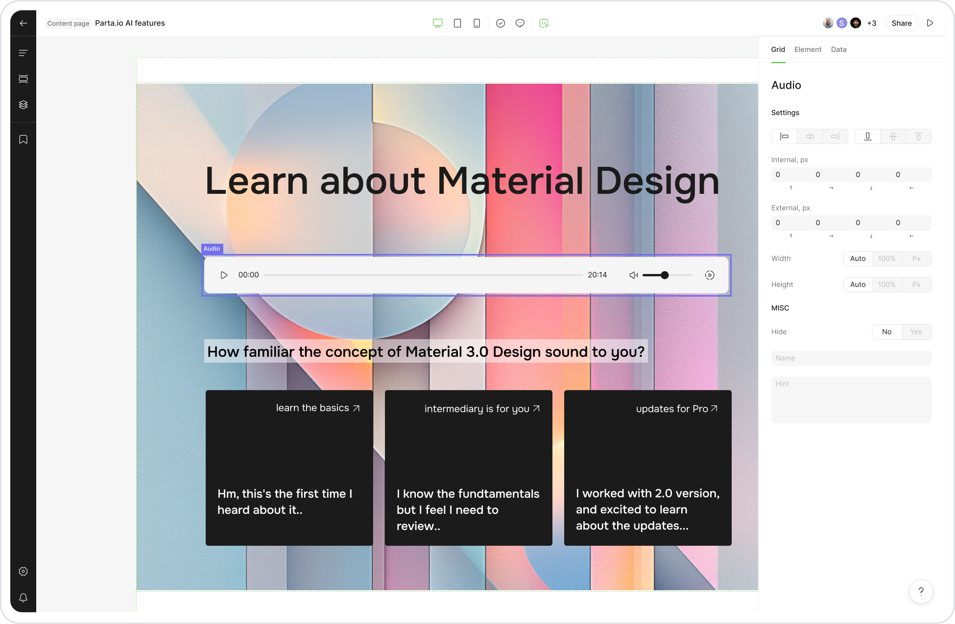Open the comments speech bubble icon
The image size is (955, 624).
click(520, 23)
